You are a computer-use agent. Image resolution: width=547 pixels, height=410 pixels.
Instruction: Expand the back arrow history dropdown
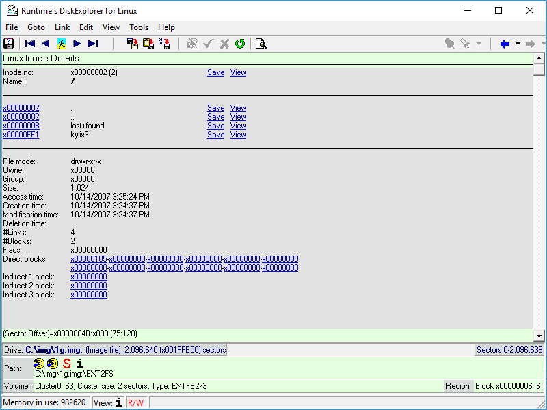(x=518, y=44)
